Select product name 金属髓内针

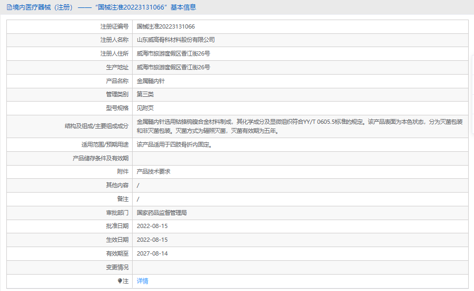(151, 81)
